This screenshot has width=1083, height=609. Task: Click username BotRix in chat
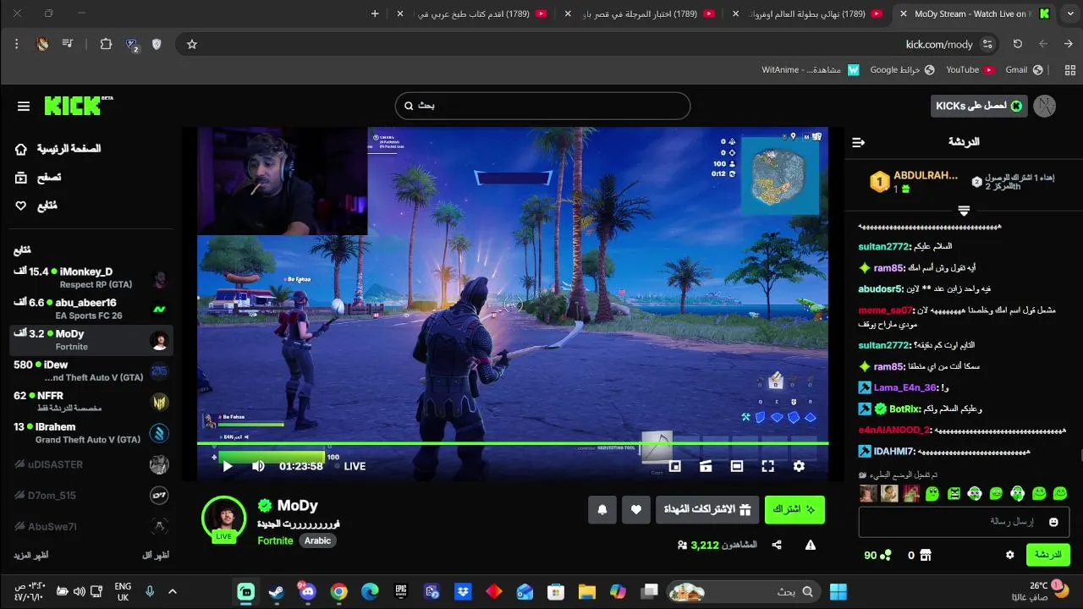click(x=905, y=409)
